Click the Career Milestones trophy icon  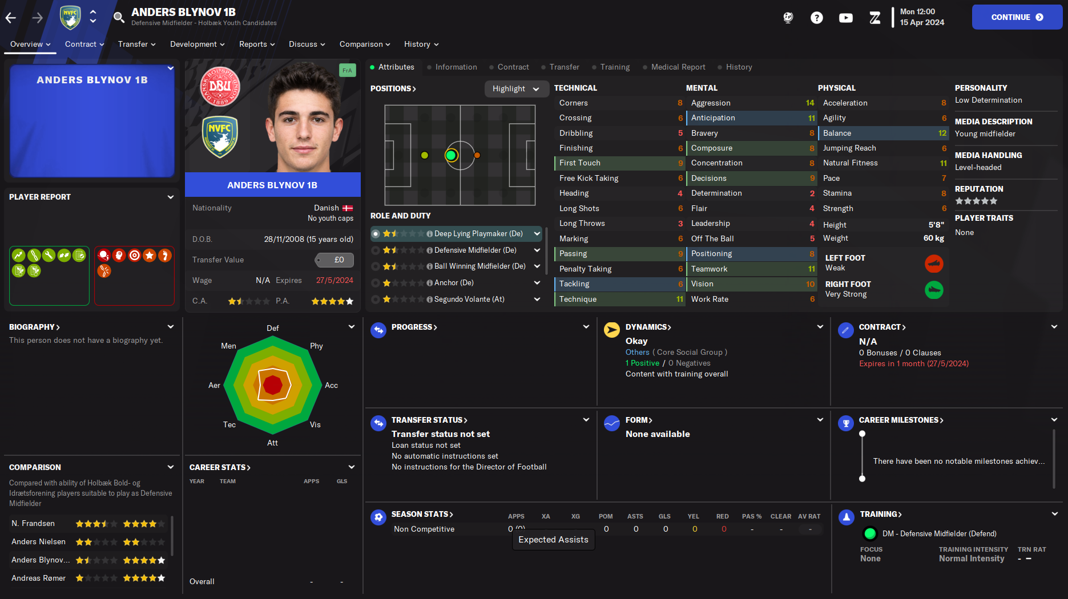coord(846,423)
